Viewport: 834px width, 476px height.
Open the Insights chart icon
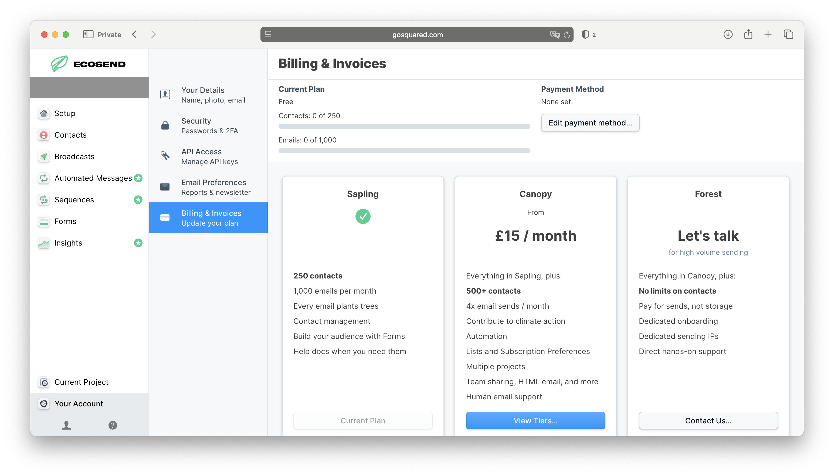pos(43,243)
